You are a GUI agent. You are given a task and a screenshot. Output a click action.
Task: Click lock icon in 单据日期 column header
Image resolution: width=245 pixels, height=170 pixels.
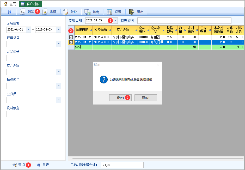(91, 30)
